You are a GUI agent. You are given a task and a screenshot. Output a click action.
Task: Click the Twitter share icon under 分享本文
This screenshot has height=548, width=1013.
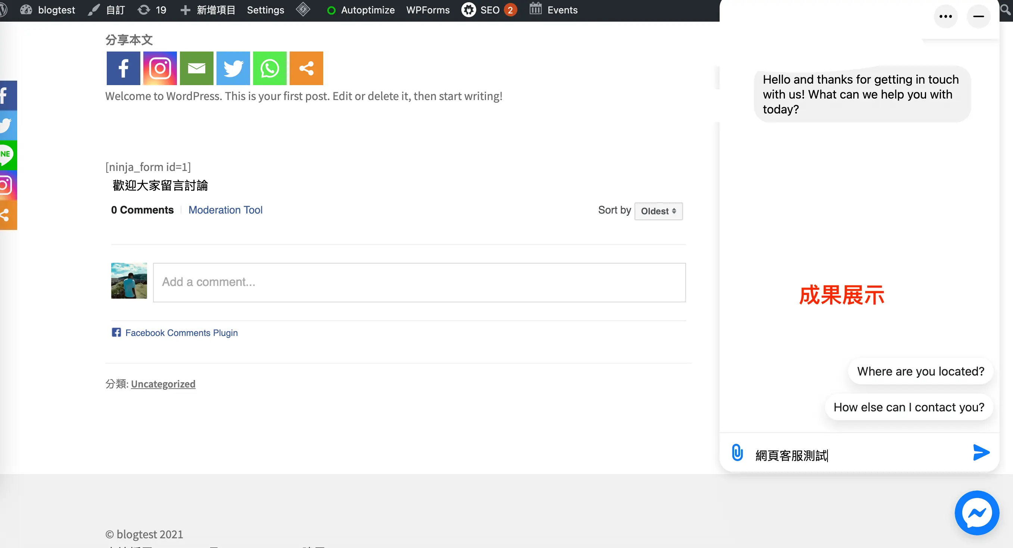coord(233,68)
